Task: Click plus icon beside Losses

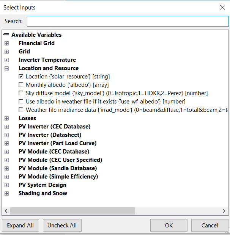Action: (6, 118)
